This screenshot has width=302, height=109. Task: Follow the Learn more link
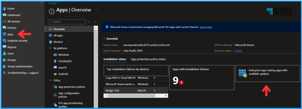click(206, 27)
